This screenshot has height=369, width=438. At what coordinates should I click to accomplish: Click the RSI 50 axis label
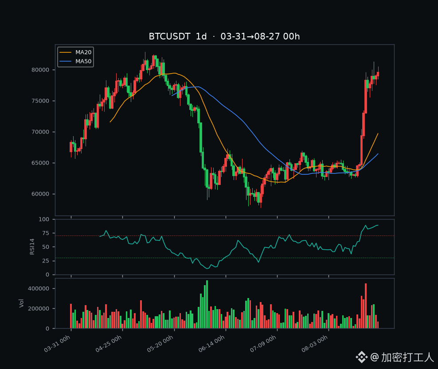tap(46, 247)
